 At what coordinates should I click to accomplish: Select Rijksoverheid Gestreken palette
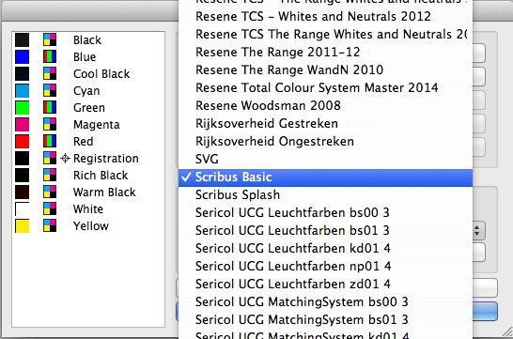[325, 124]
